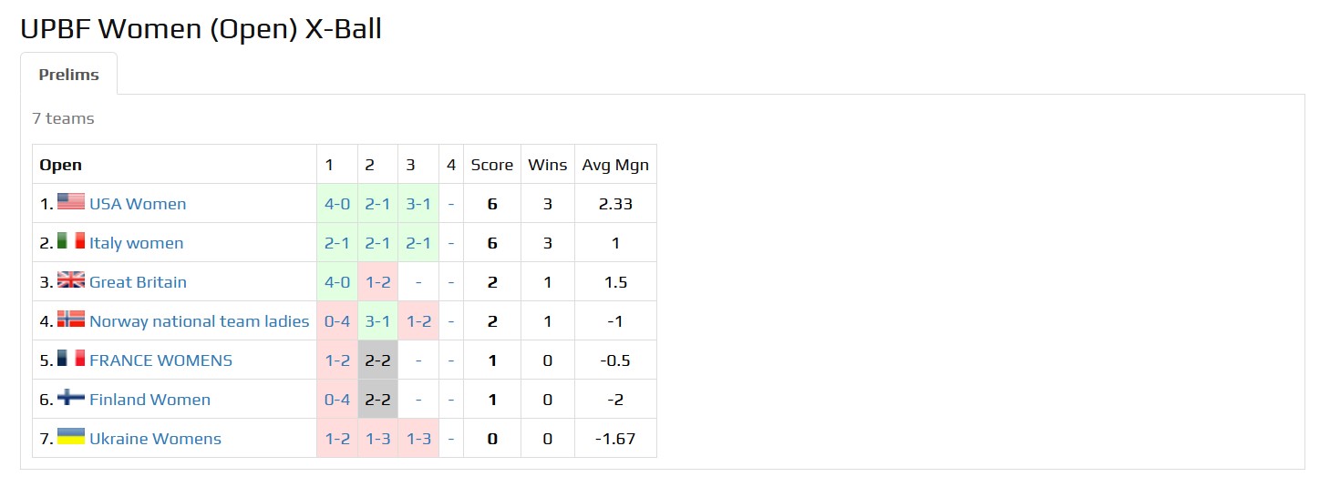The image size is (1330, 487).
Task: Select the Prelims tab
Action: [x=69, y=75]
